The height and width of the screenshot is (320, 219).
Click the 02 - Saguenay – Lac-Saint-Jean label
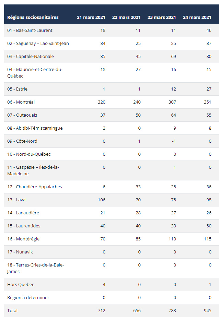click(x=38, y=44)
